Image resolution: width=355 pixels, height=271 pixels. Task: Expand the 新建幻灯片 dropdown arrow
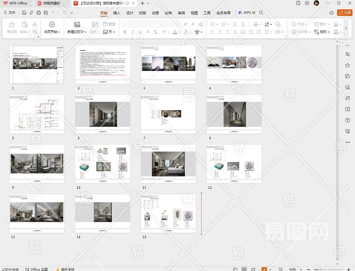[x=86, y=32]
